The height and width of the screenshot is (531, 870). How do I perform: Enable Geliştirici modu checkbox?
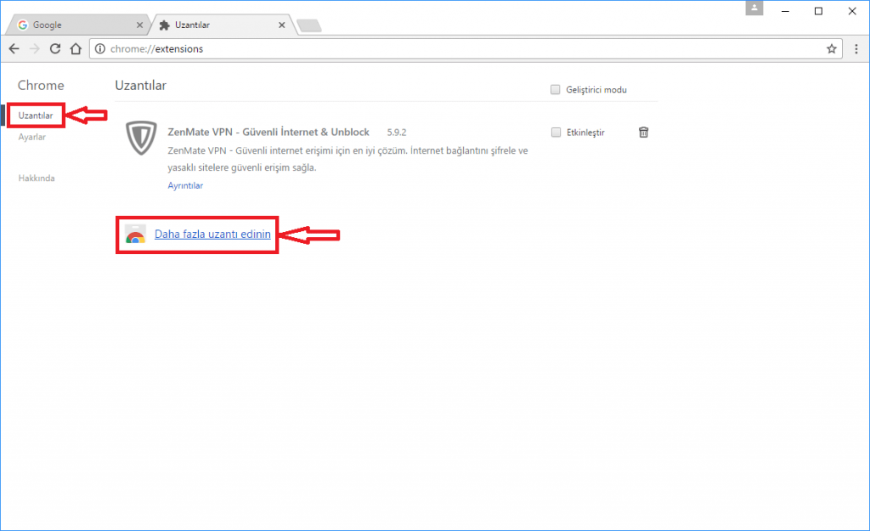pos(555,88)
